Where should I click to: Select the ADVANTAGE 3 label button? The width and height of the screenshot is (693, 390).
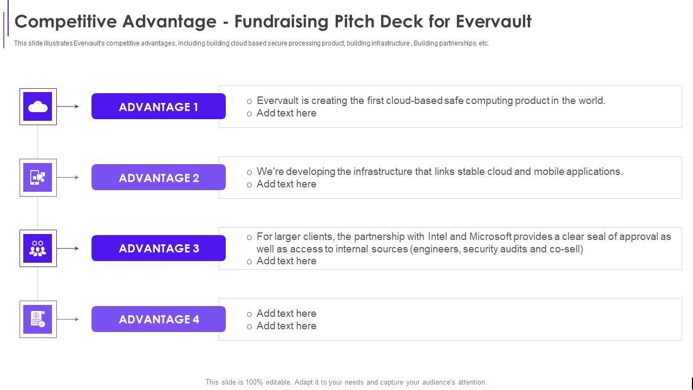coord(159,249)
